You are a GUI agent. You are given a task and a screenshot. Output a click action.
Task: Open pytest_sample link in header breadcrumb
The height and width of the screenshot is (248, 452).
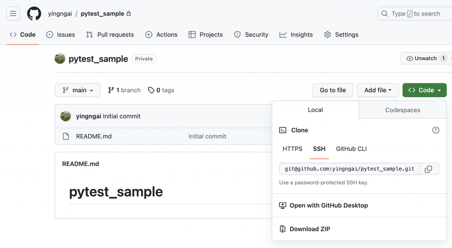tap(102, 14)
